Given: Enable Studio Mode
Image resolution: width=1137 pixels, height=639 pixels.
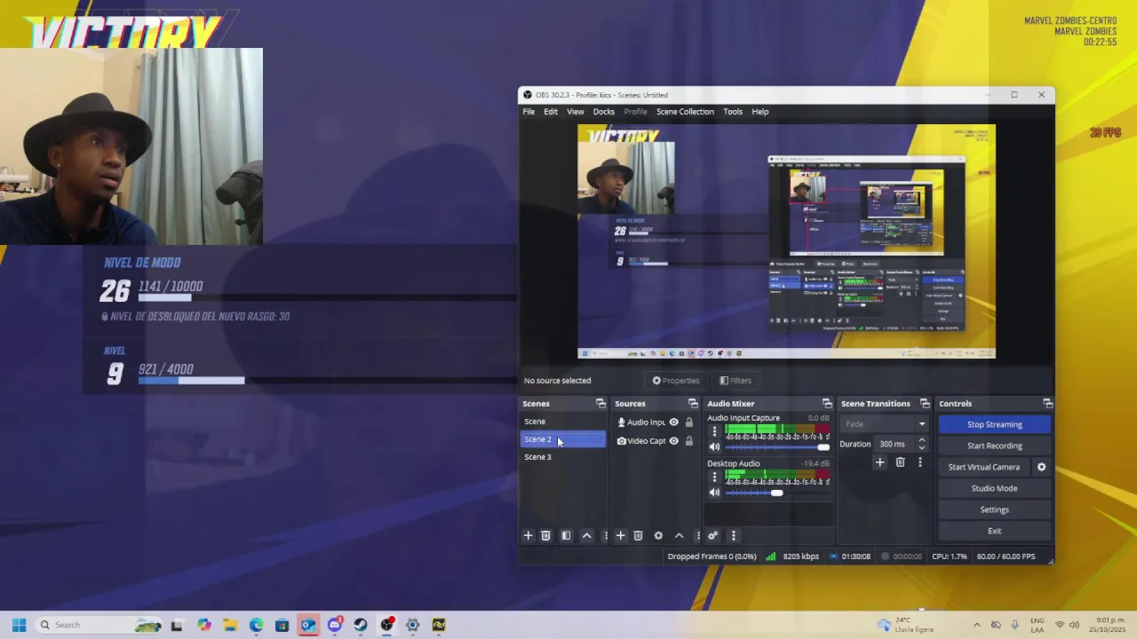Looking at the screenshot, I should (994, 488).
